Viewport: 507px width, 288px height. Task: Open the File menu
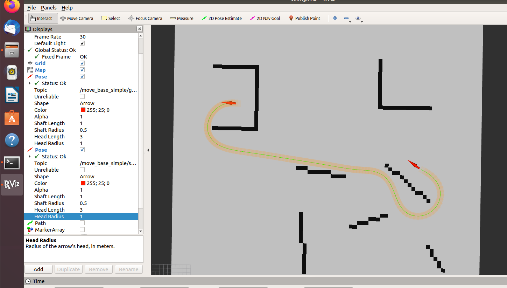[31, 7]
